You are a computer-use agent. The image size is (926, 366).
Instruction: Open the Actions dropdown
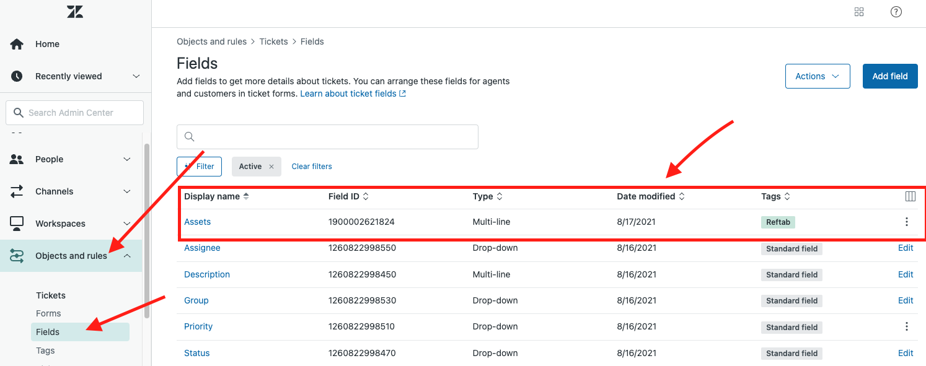click(817, 76)
